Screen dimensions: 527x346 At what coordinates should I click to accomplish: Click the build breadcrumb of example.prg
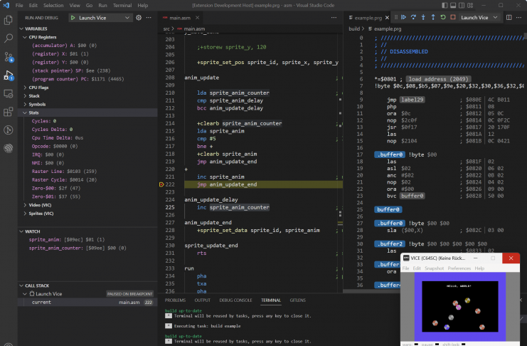point(354,29)
